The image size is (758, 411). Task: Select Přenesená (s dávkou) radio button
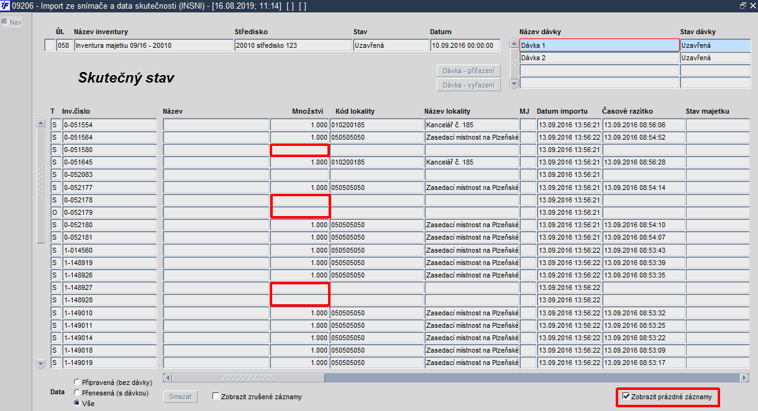point(76,392)
